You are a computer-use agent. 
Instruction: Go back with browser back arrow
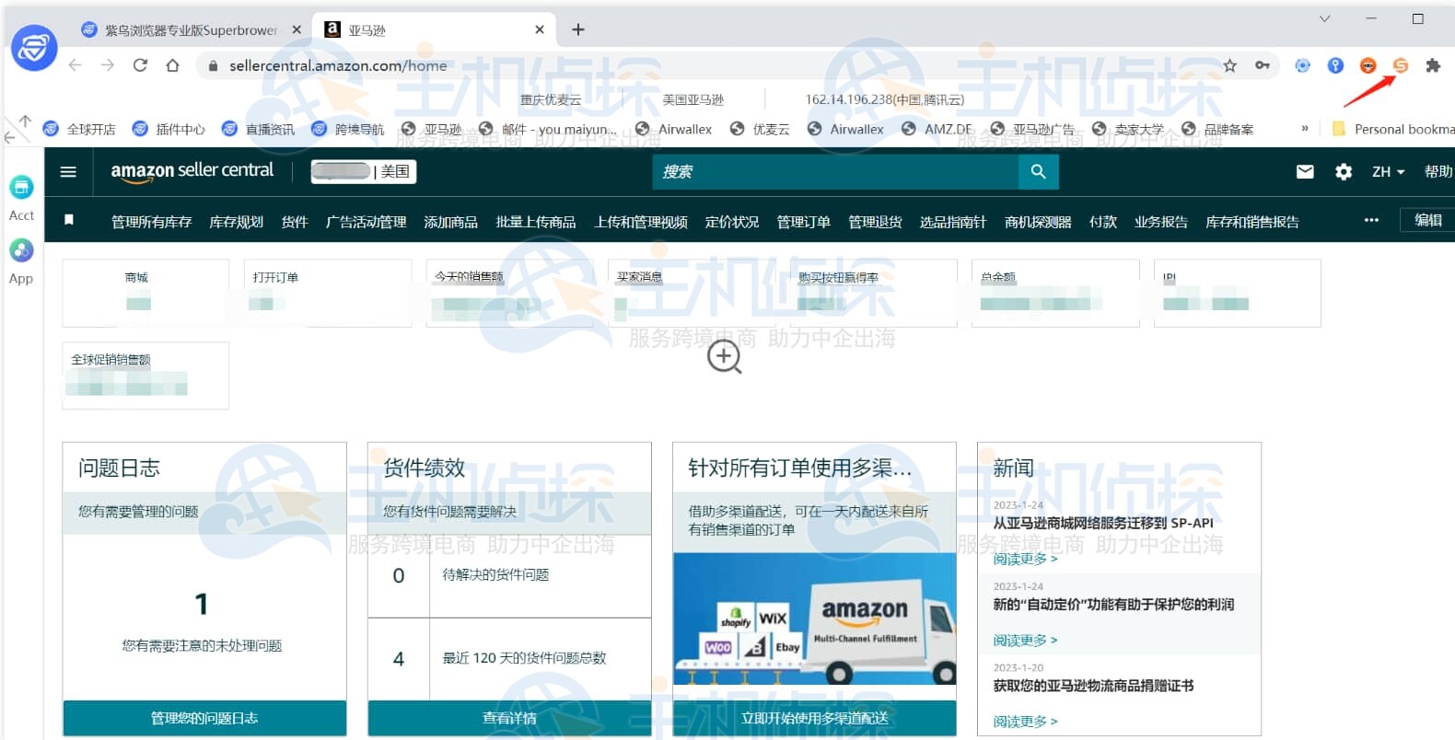click(x=76, y=65)
